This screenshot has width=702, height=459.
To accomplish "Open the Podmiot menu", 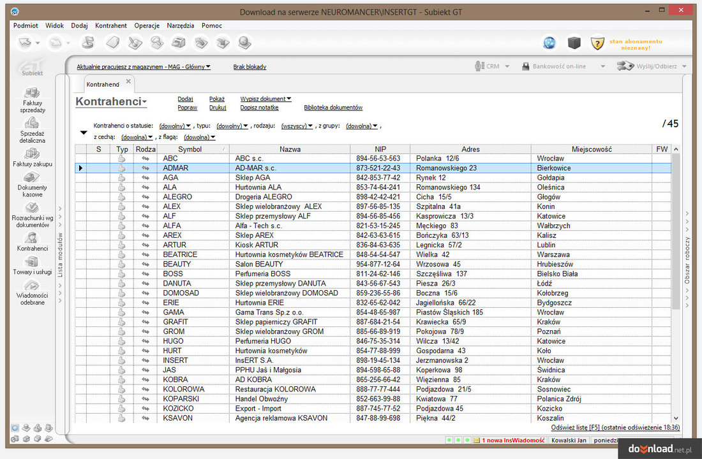I will pyautogui.click(x=26, y=25).
